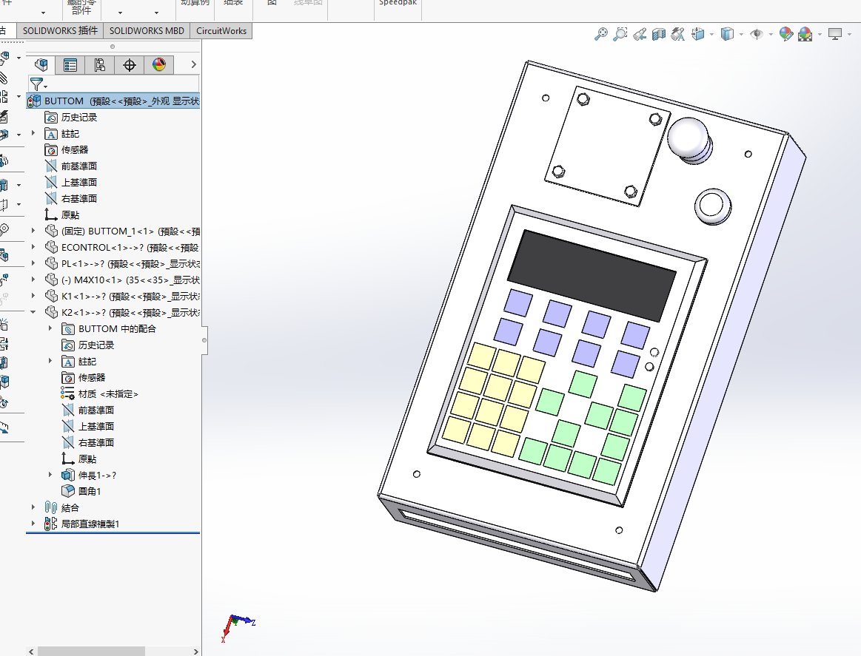Collapse the K2<1> component

33,312
